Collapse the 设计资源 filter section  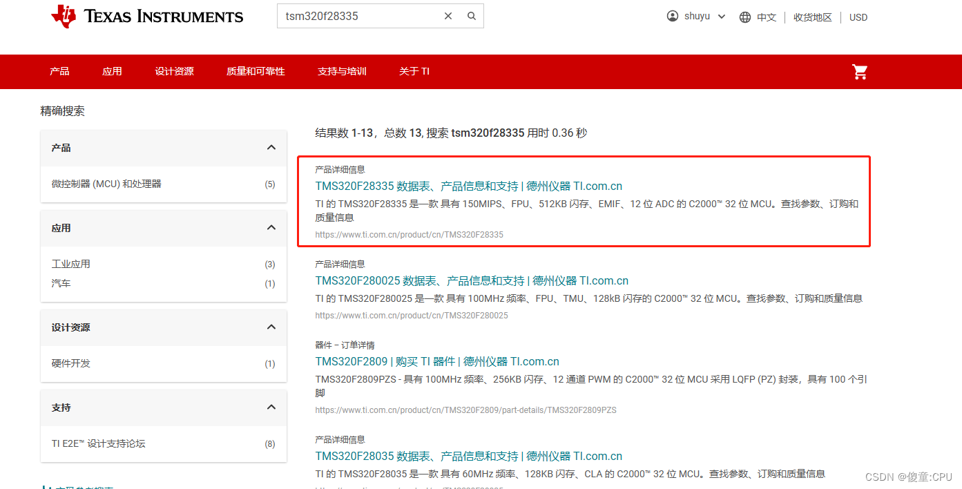click(x=271, y=327)
